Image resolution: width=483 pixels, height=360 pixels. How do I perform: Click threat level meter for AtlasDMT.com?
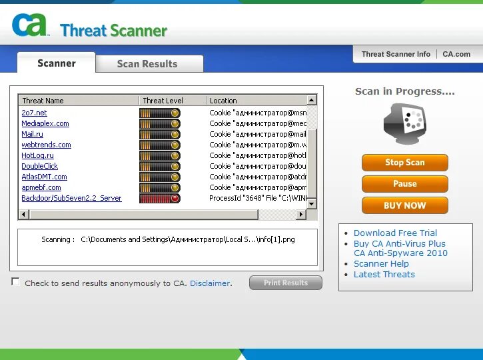point(160,177)
